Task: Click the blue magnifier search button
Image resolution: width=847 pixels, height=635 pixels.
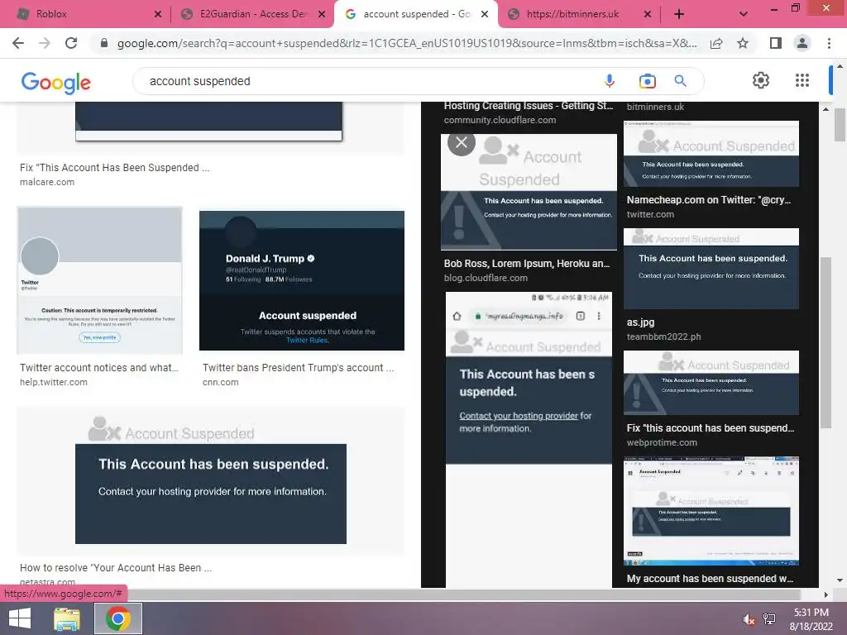Action: (x=680, y=81)
